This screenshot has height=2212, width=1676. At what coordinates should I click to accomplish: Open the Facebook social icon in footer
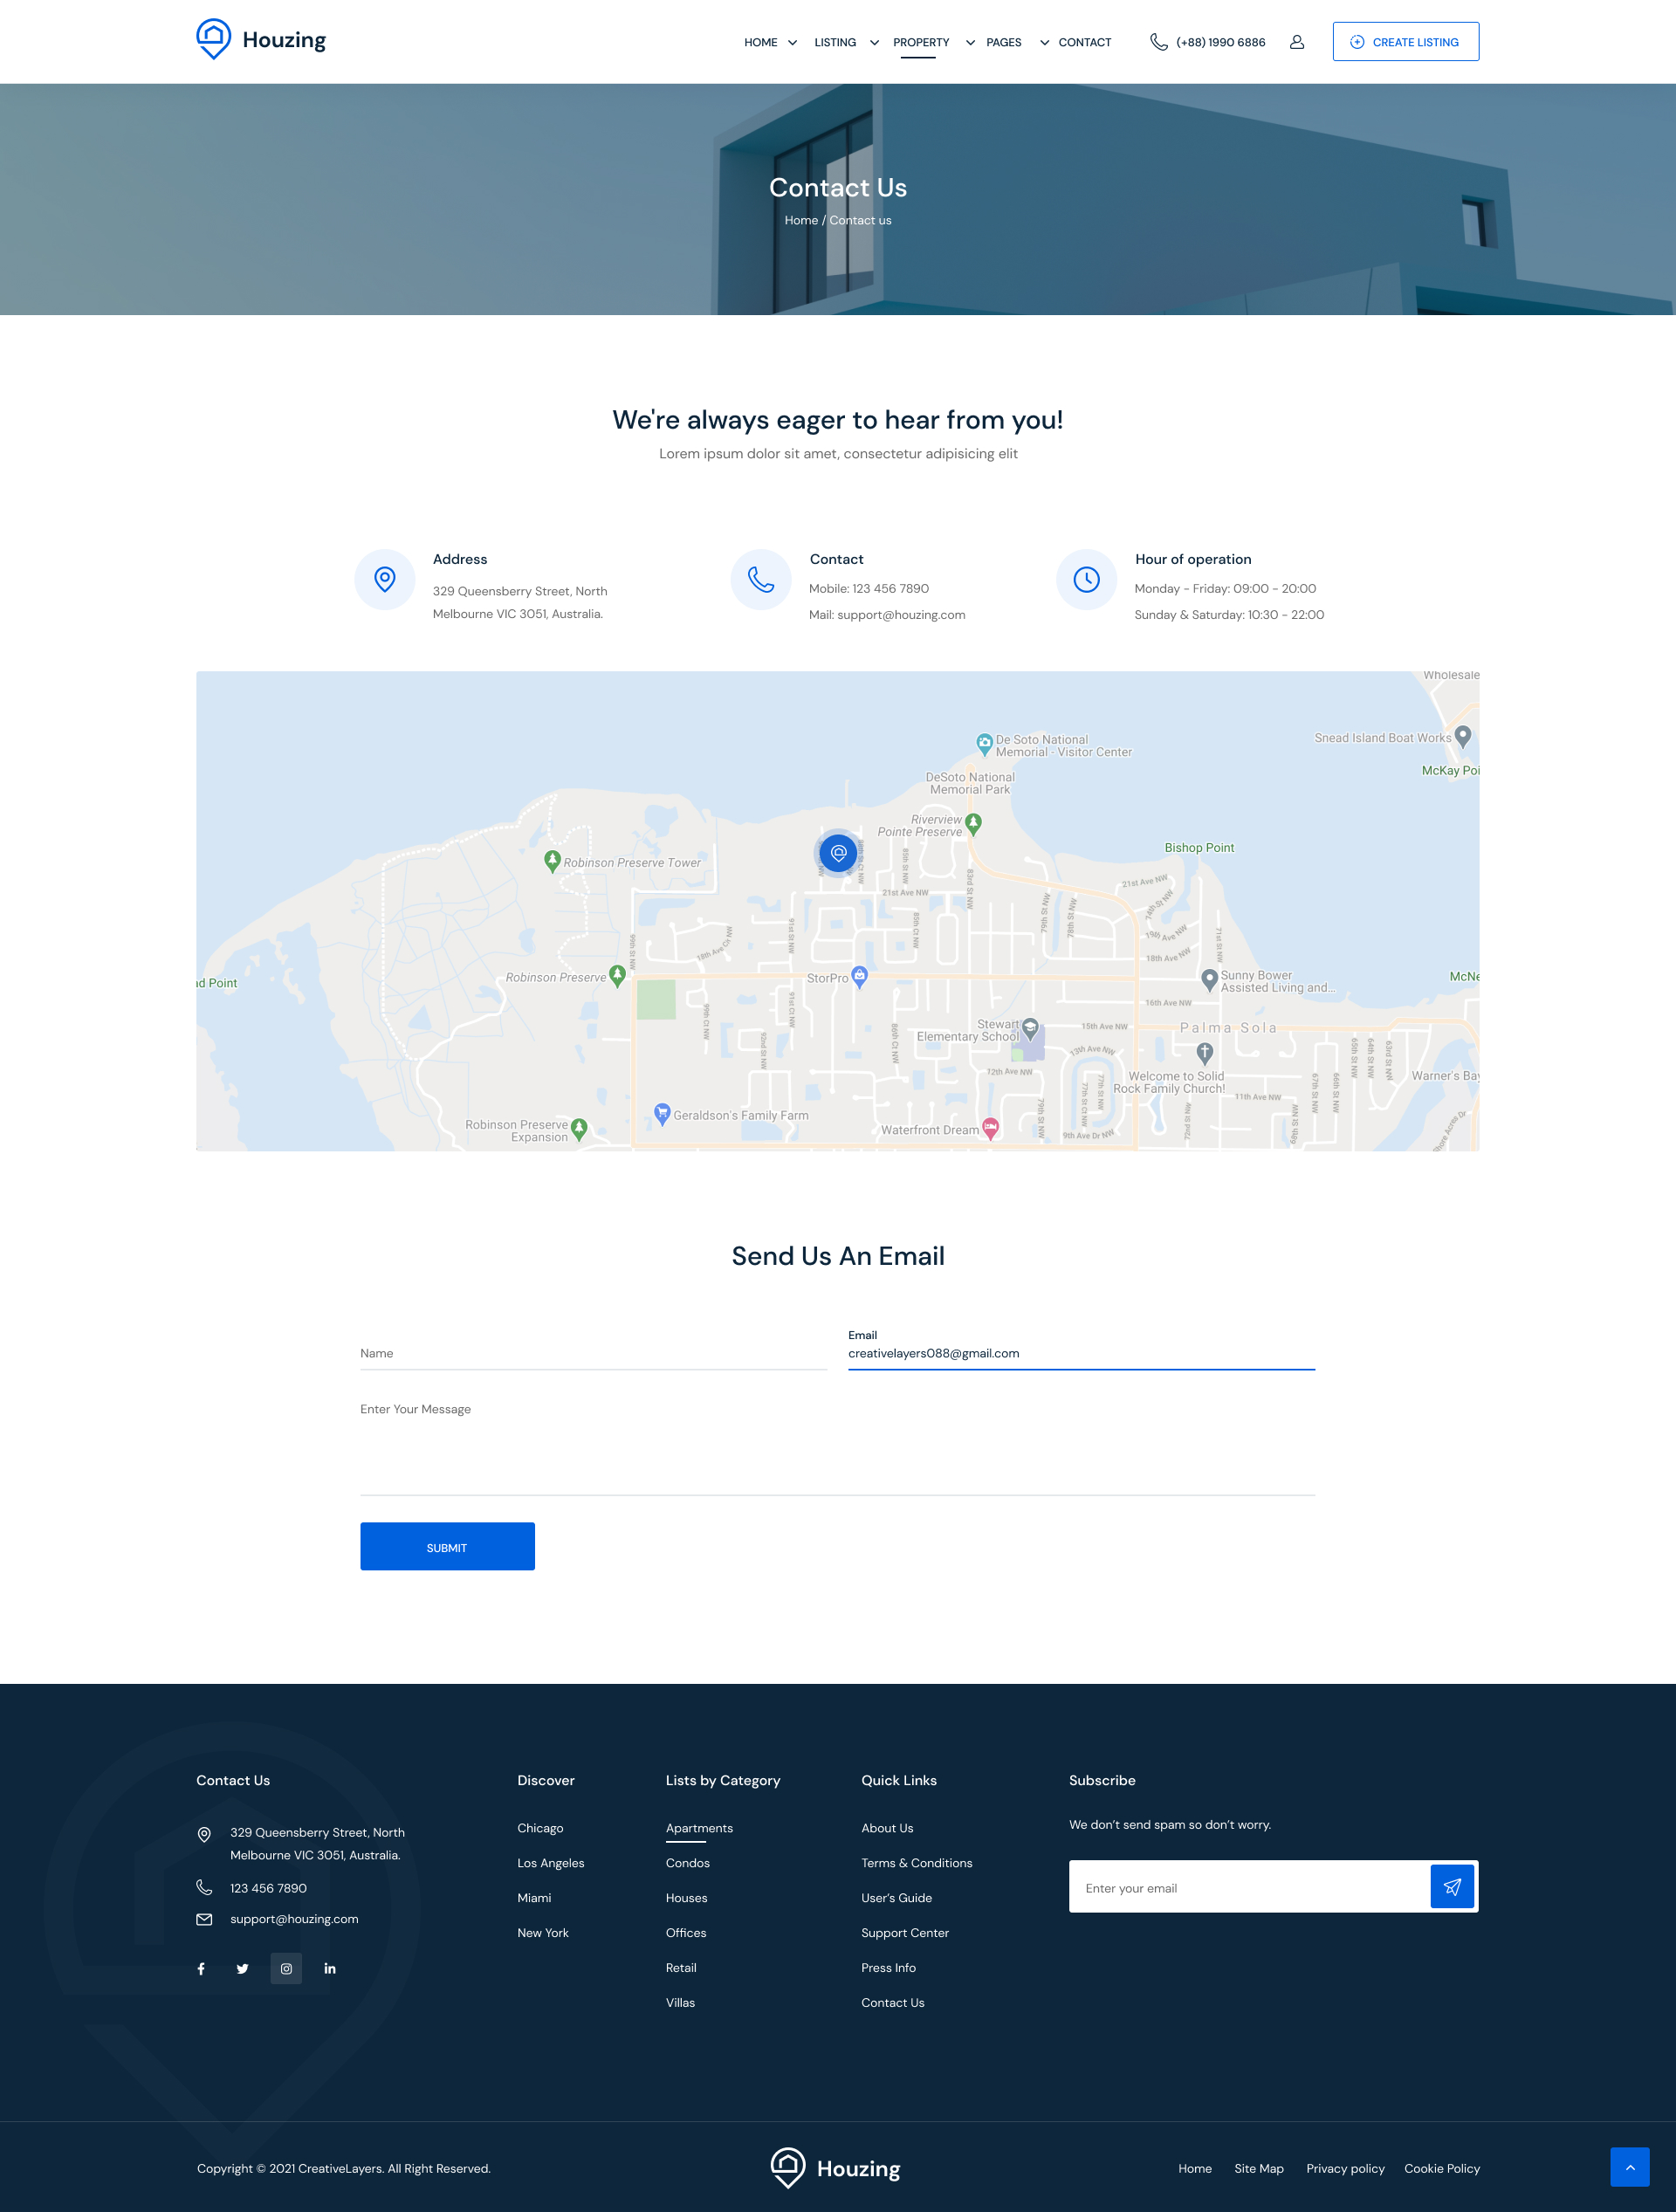click(x=201, y=1968)
